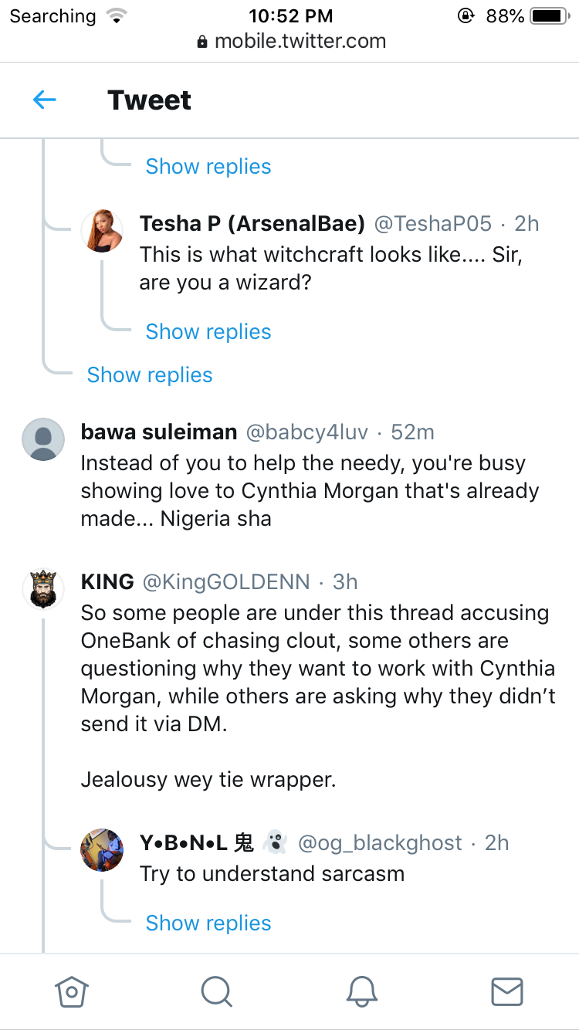Expand Show replies under Y•B•N•L's tweet
The width and height of the screenshot is (579, 1030).
point(208,923)
